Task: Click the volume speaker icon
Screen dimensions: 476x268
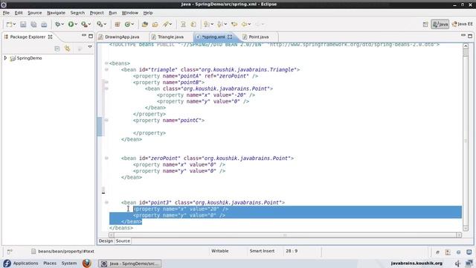Action: pos(458,264)
